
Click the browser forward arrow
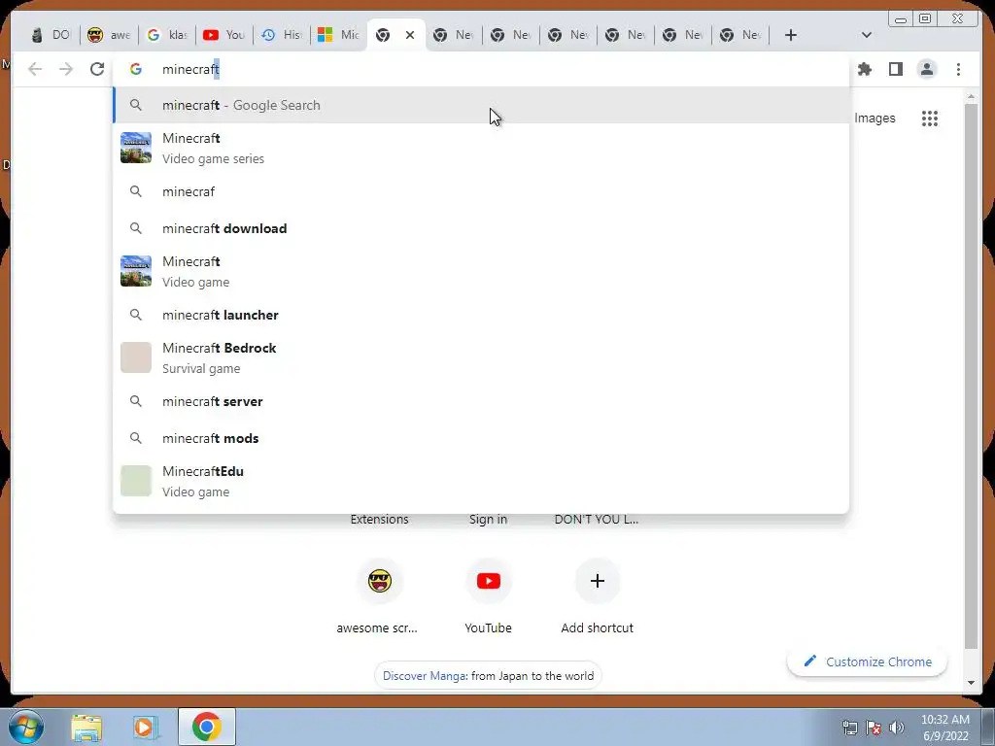pyautogui.click(x=66, y=69)
